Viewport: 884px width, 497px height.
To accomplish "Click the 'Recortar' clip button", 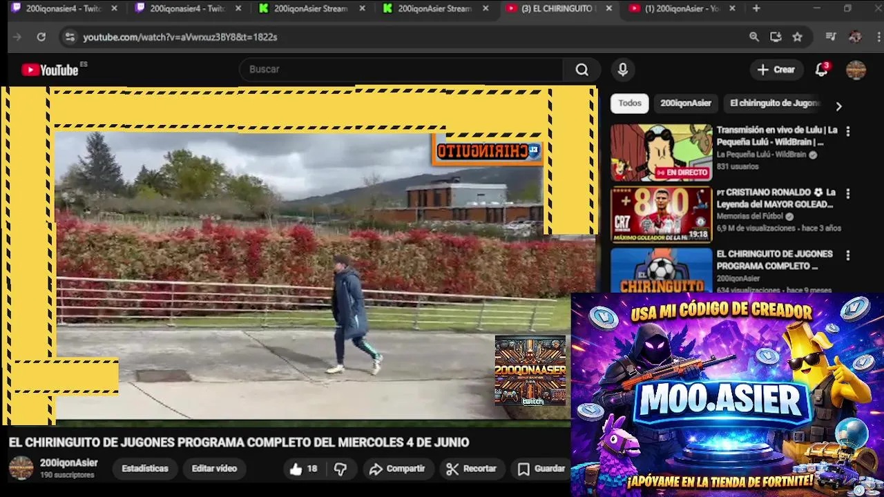I will pyautogui.click(x=472, y=469).
